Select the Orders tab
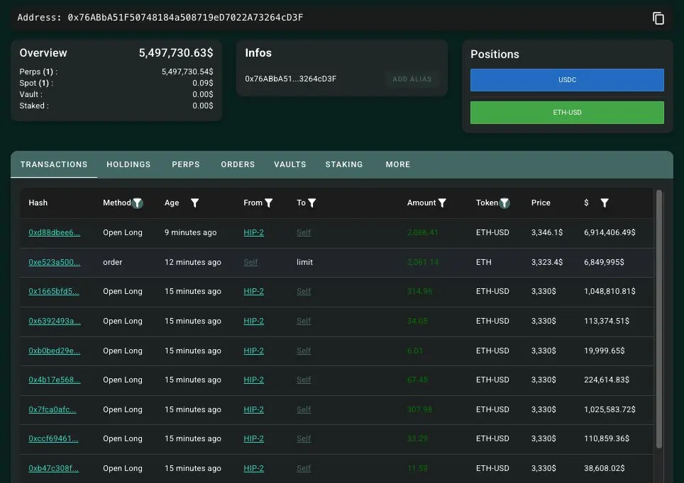684x483 pixels. tap(238, 164)
